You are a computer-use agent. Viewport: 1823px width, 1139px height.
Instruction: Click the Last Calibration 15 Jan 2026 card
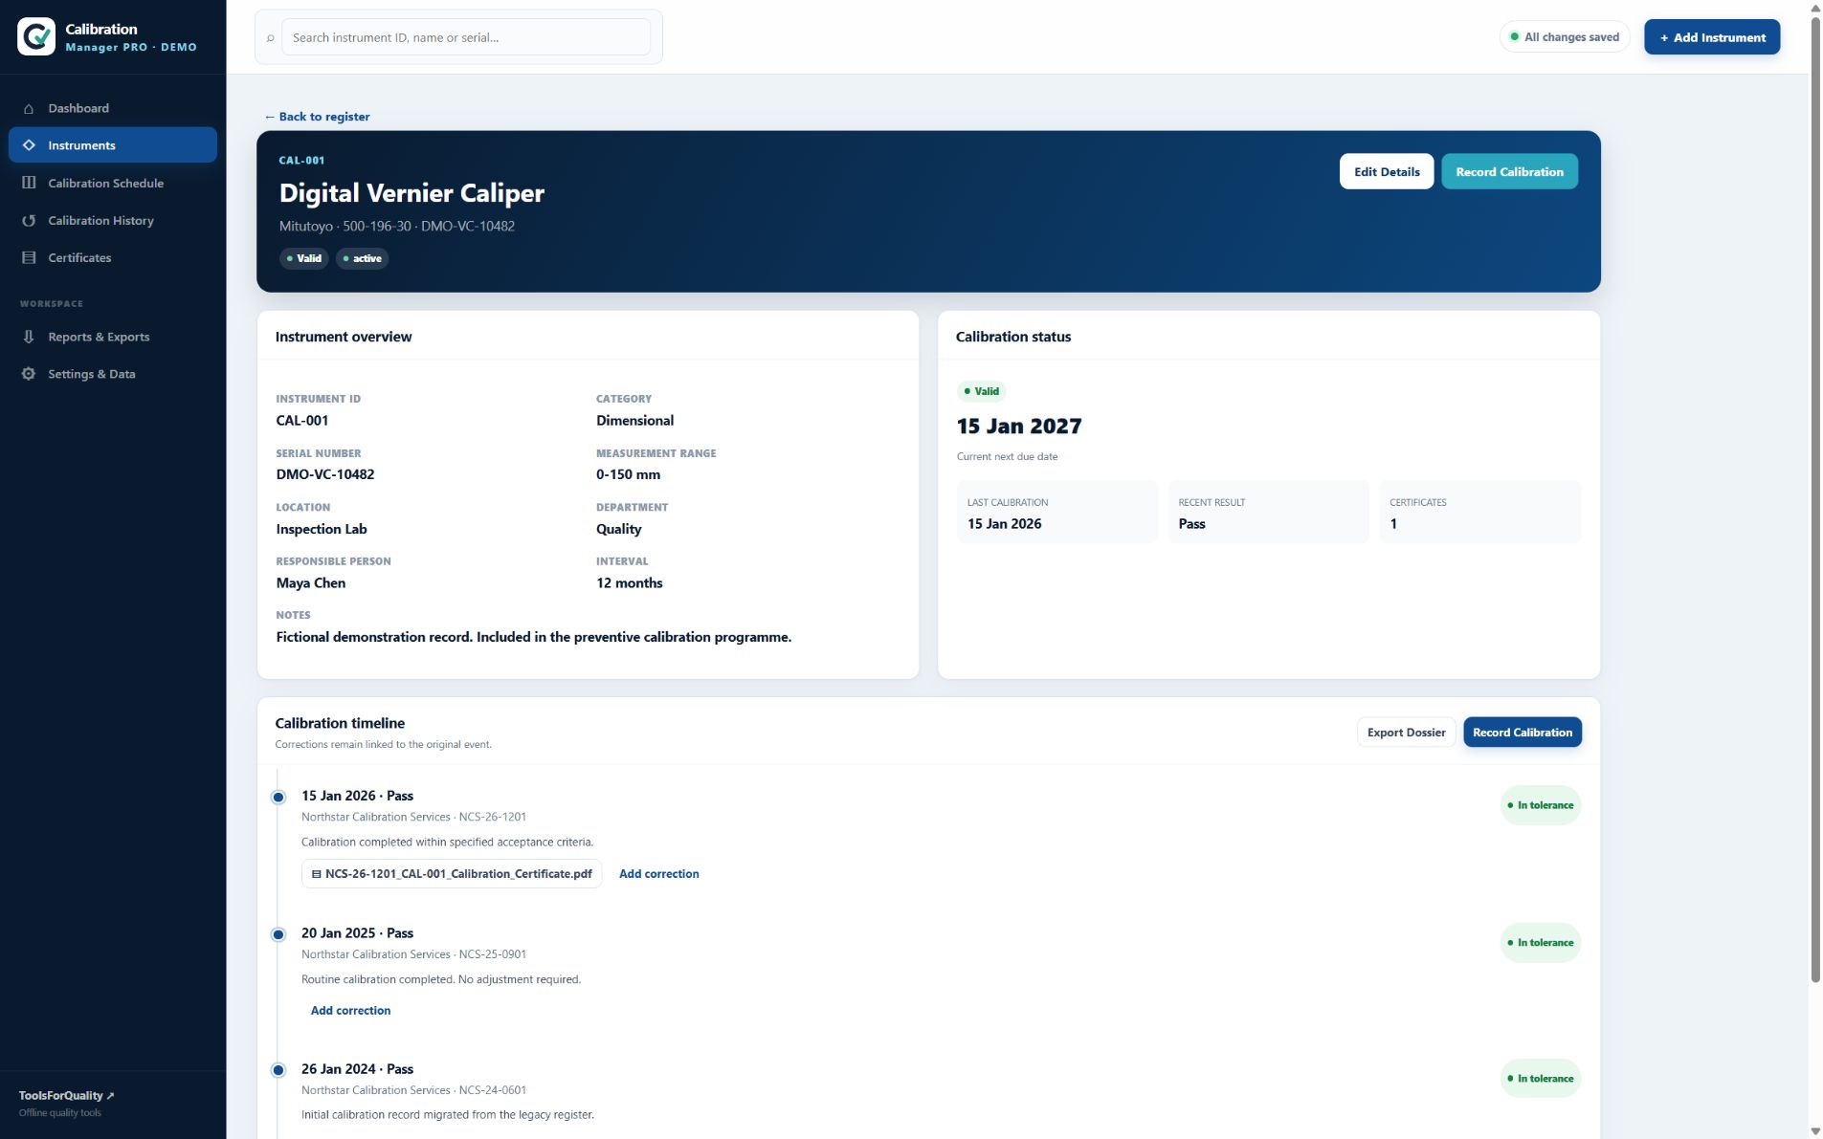(x=1057, y=513)
